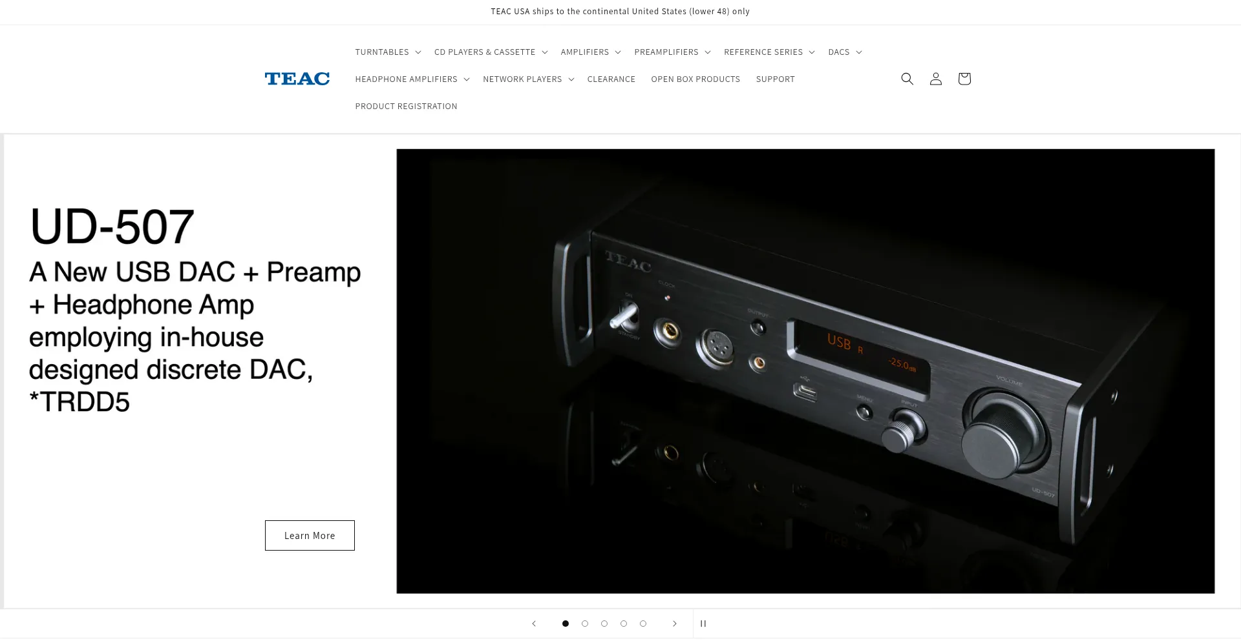Viewport: 1241px width, 641px height.
Task: Advance to next slide arrow
Action: pos(674,624)
